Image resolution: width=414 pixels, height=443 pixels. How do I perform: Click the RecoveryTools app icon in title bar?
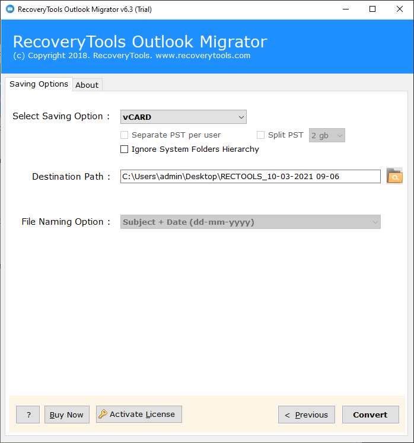tap(10, 9)
